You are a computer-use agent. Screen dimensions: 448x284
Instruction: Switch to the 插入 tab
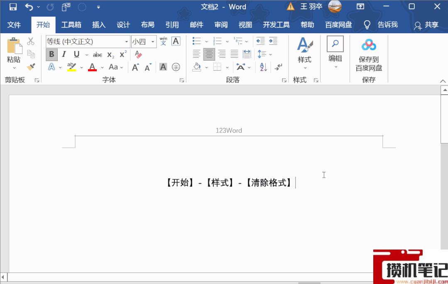point(98,25)
